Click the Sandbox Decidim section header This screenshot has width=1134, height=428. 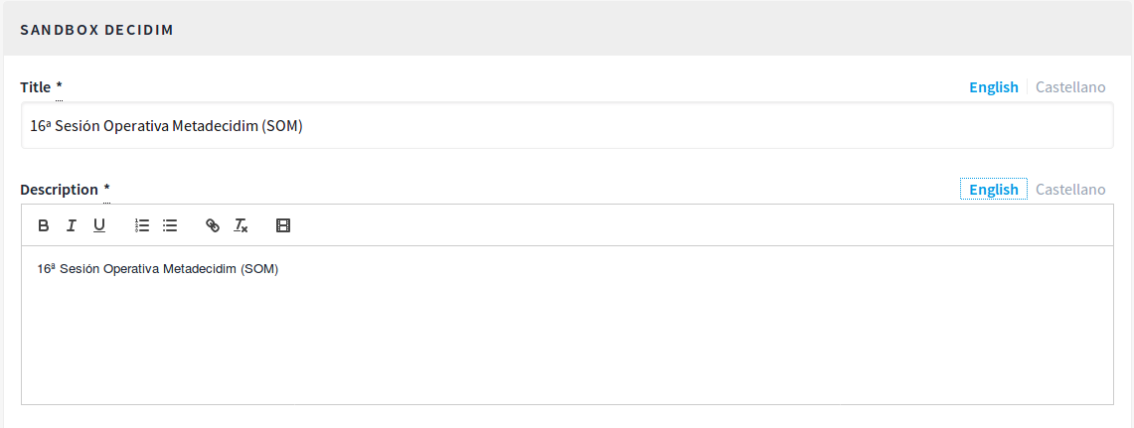[x=97, y=30]
